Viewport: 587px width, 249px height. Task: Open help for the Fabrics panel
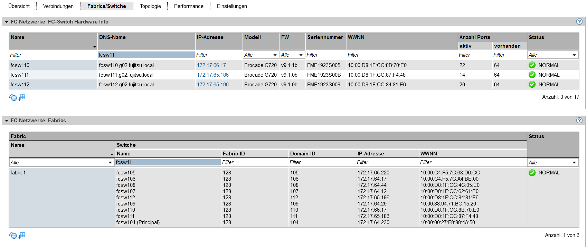579,121
